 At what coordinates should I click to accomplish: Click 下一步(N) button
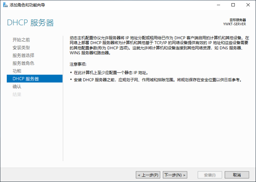click(175, 175)
